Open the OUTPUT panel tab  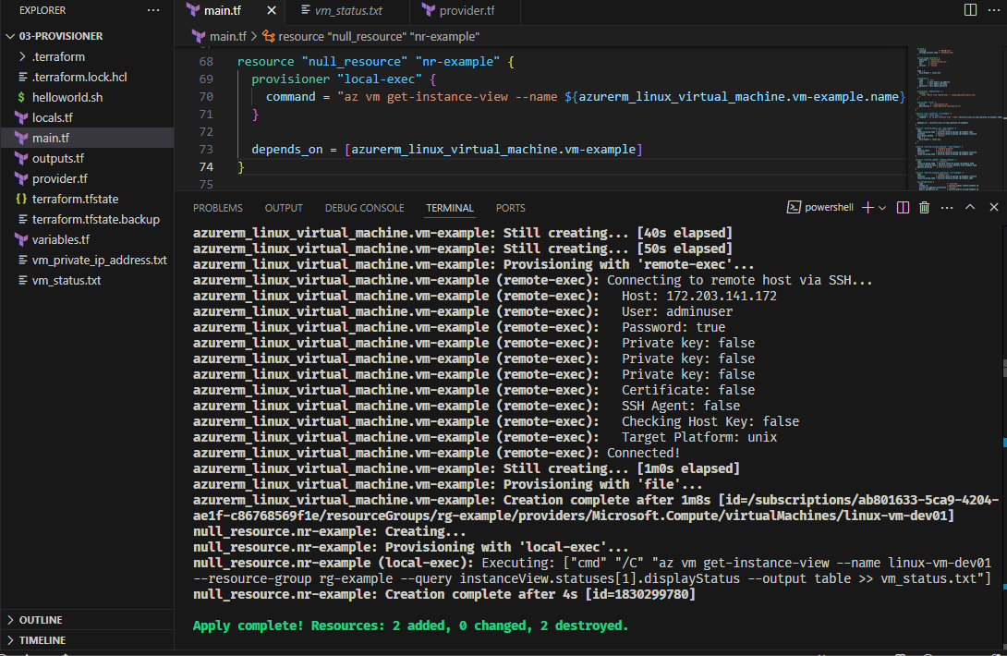click(284, 208)
